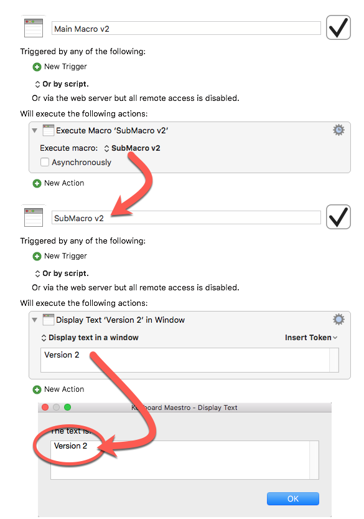Click the Main Macro v2 name field

(x=186, y=29)
